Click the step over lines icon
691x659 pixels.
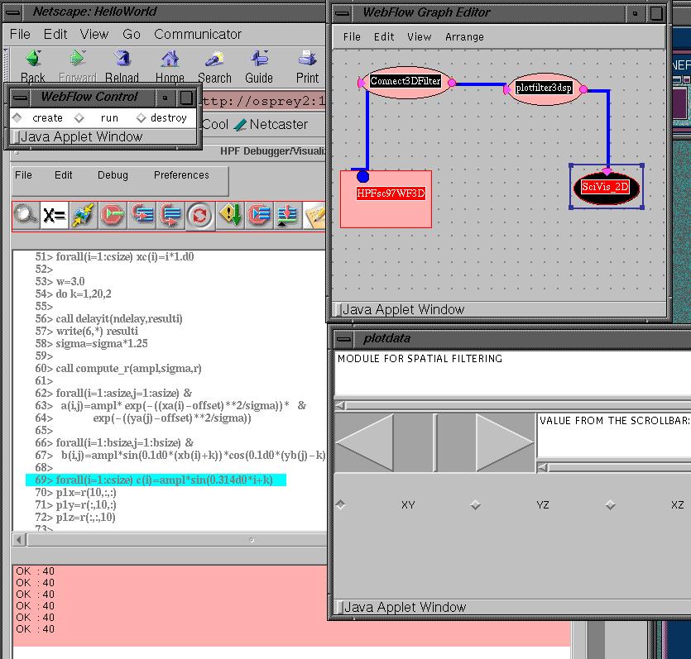point(170,215)
